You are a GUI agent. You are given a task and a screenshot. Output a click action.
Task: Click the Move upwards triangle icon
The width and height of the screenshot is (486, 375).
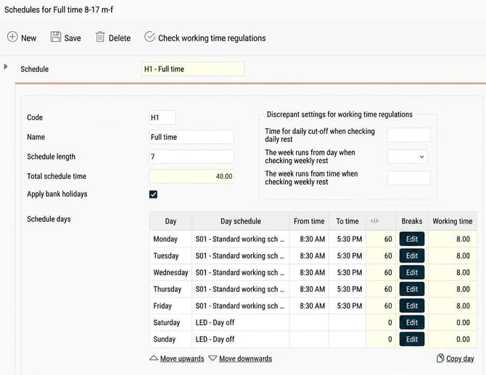click(x=154, y=358)
